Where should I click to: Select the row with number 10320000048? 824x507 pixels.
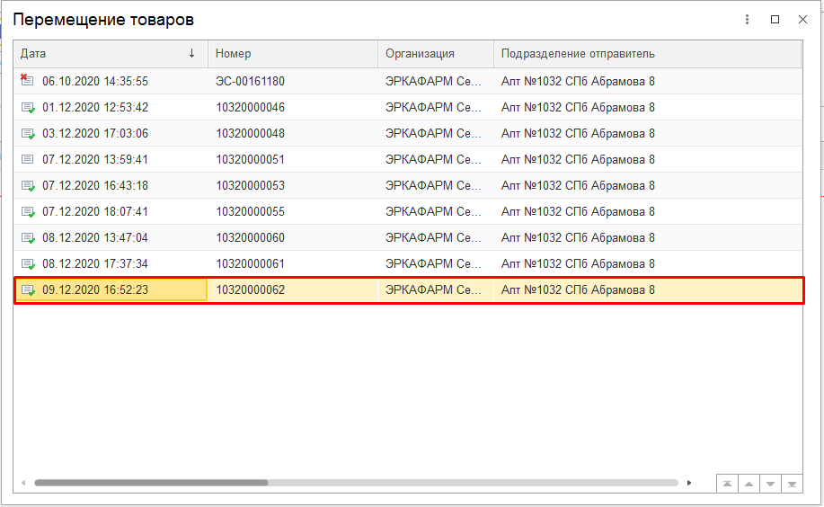click(x=250, y=134)
